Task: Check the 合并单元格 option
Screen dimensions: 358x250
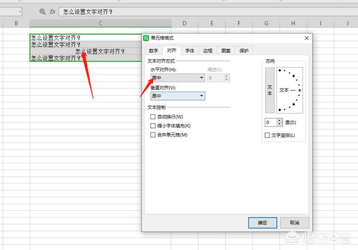Action: pyautogui.click(x=153, y=135)
